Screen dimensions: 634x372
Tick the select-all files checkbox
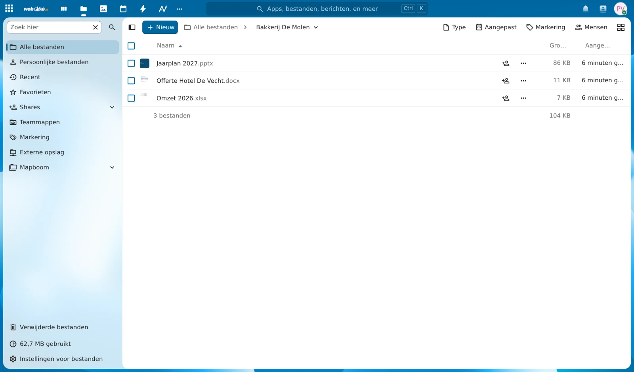131,46
